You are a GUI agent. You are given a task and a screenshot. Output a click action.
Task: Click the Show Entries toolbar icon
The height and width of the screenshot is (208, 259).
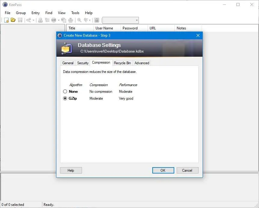click(x=86, y=20)
